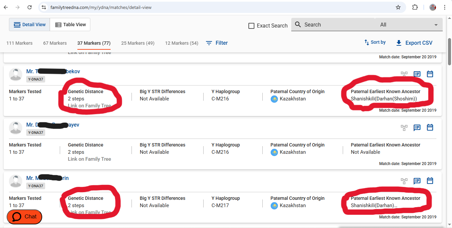Select the truncated 'Shanishkili(Darhan)…' ancestor text

[x=374, y=205]
